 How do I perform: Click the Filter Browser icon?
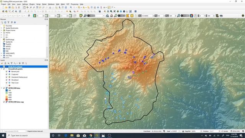[x=8, y=22]
